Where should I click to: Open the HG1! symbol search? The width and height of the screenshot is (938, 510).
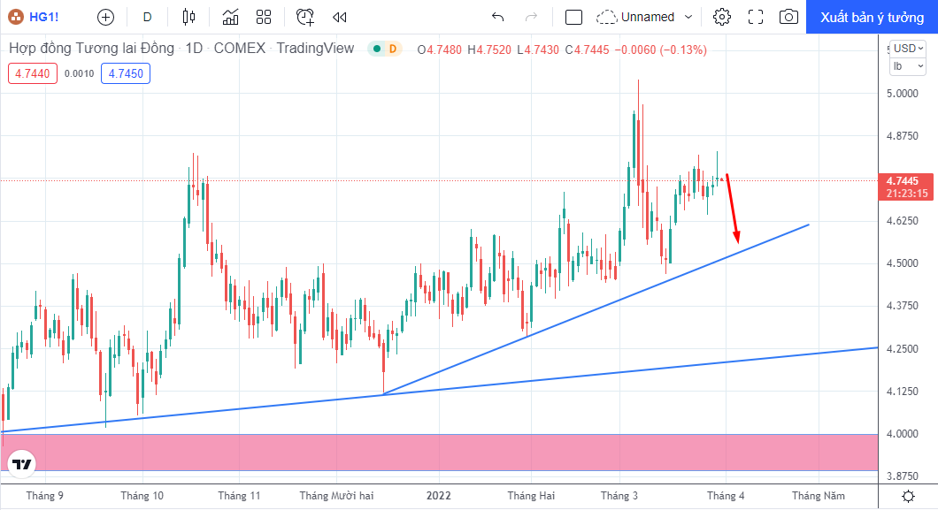click(35, 17)
